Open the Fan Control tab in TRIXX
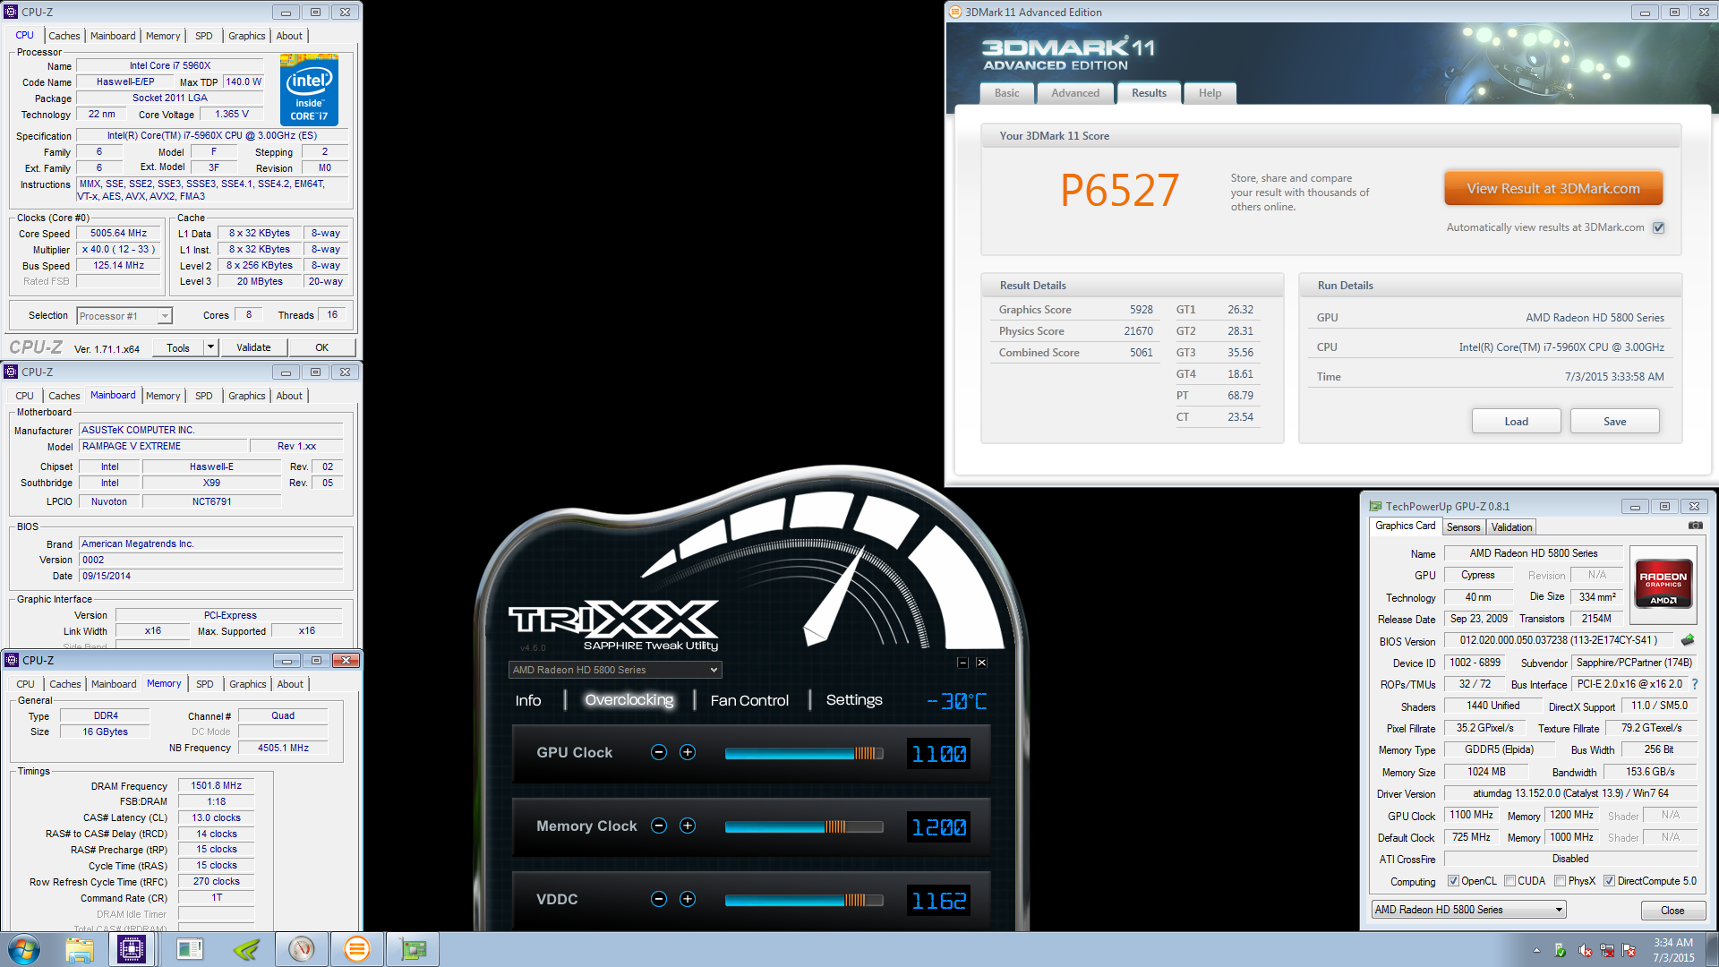The image size is (1719, 967). click(x=749, y=700)
